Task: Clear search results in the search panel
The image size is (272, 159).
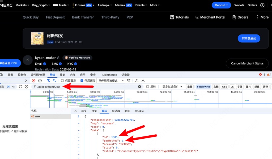Action: [26, 87]
